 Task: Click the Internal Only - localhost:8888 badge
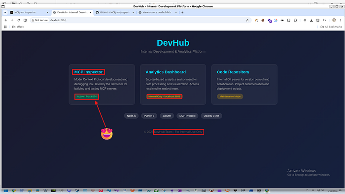(x=164, y=97)
